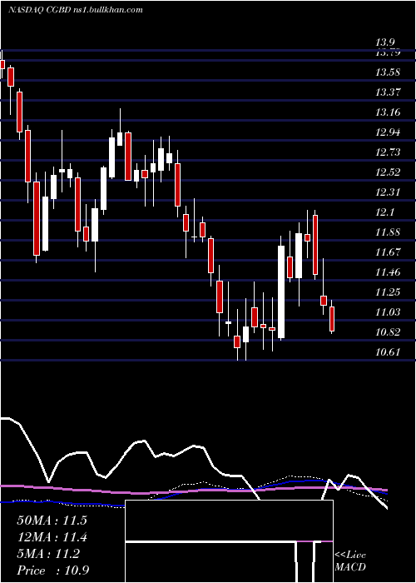The height and width of the screenshot is (583, 416).
Task: Click the 13.58 price axis label
Action: [388, 72]
